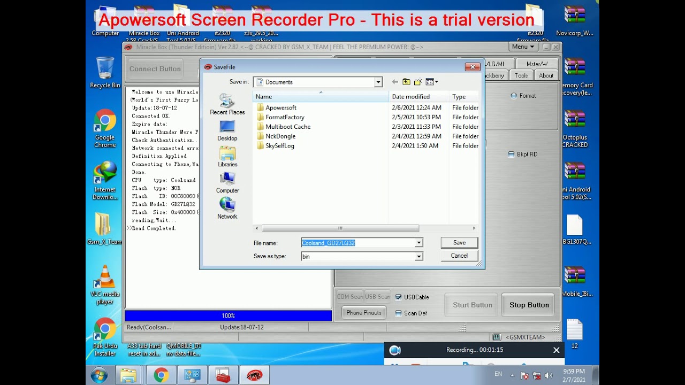Click the horizontal scrollbar in file list
Screen dimensions: 685x385
click(x=340, y=228)
